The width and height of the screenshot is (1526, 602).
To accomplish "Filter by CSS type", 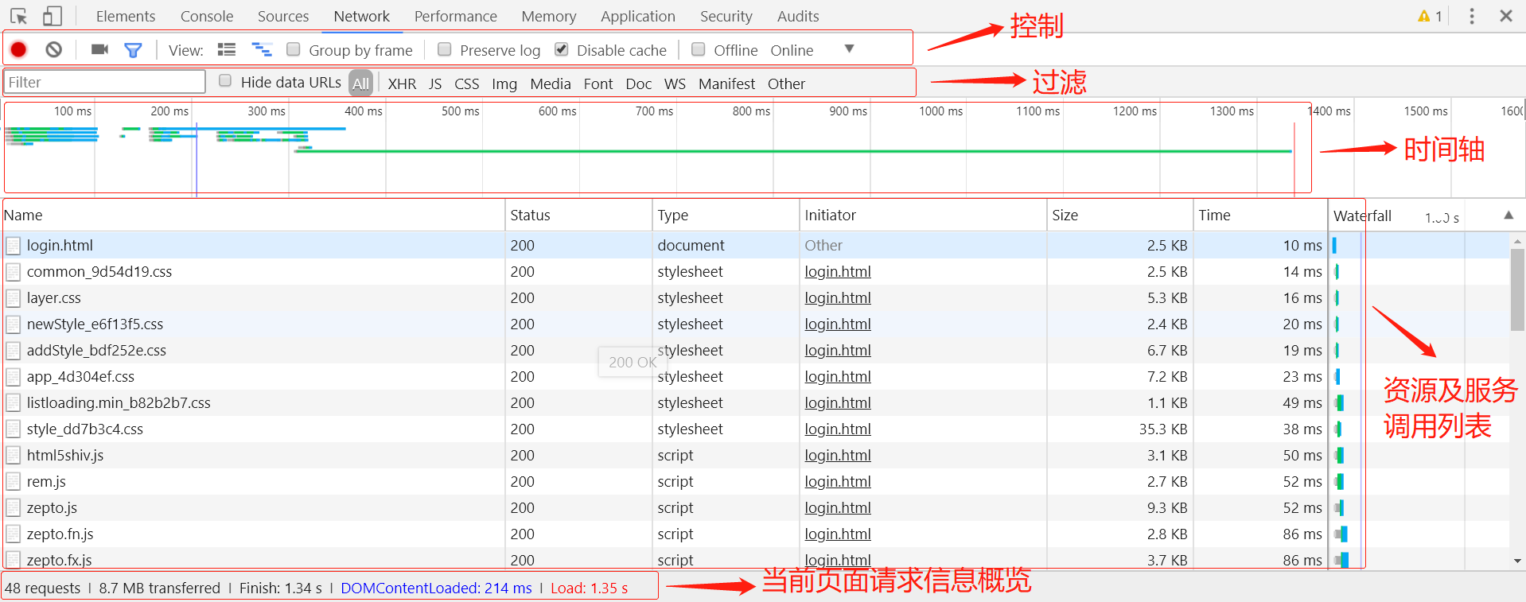I will (467, 84).
